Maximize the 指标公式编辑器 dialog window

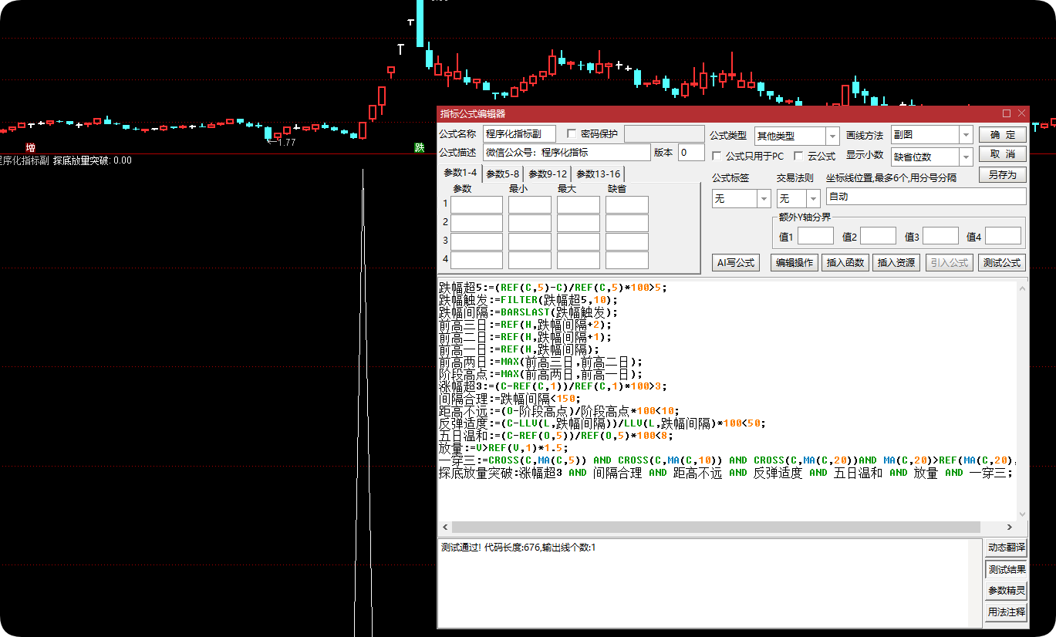[1007, 113]
